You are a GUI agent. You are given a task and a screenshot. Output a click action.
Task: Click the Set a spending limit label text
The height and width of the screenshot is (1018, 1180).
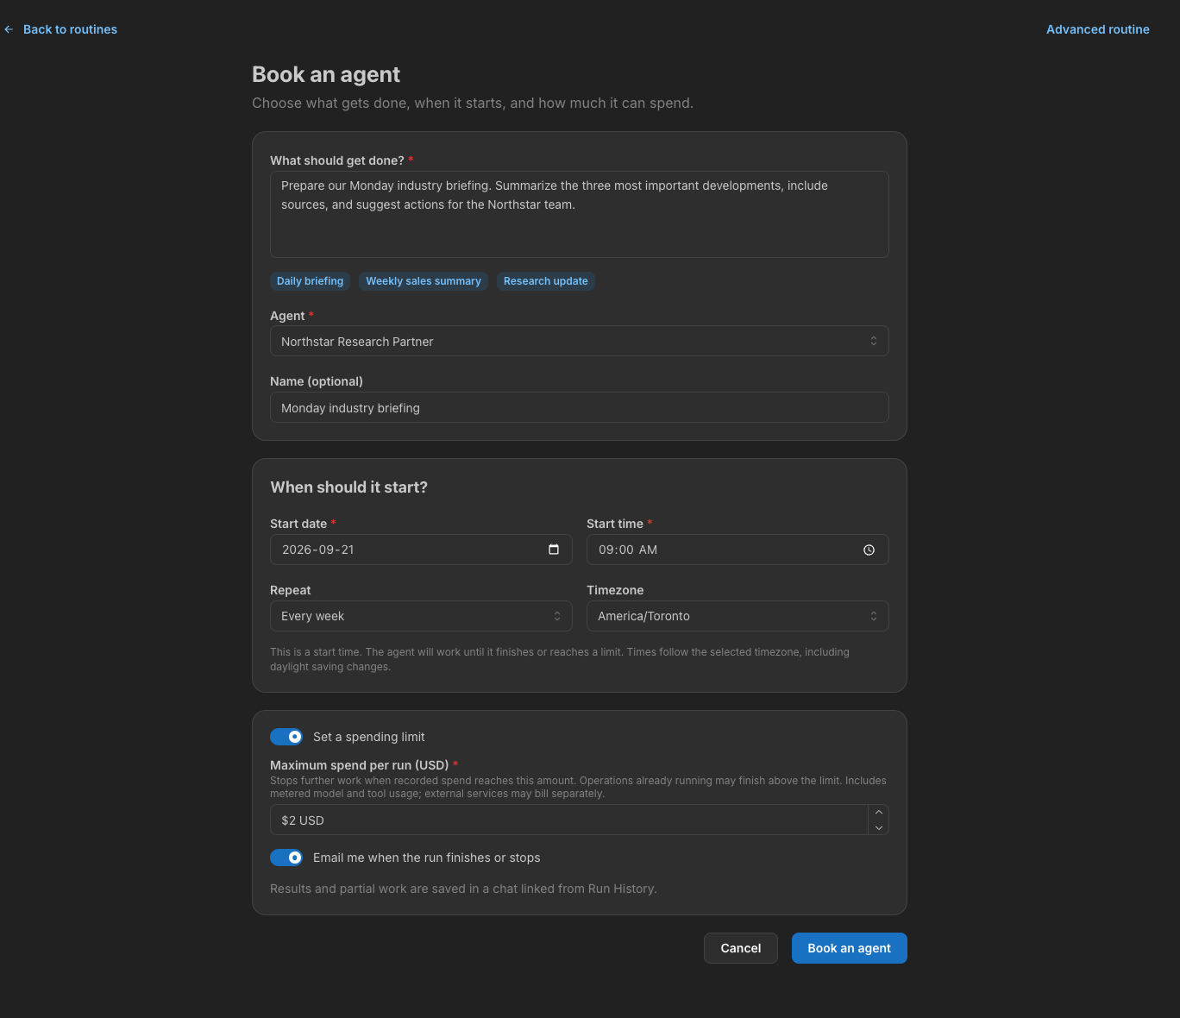tap(369, 737)
